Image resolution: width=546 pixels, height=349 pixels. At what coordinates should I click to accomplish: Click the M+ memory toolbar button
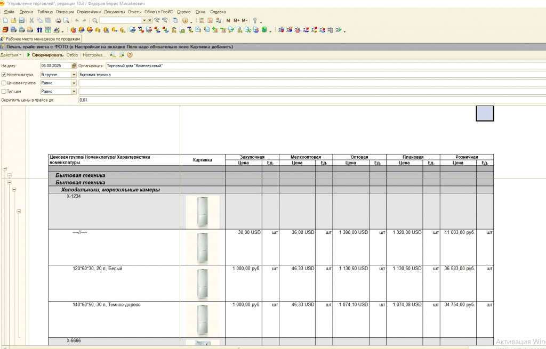(x=236, y=20)
